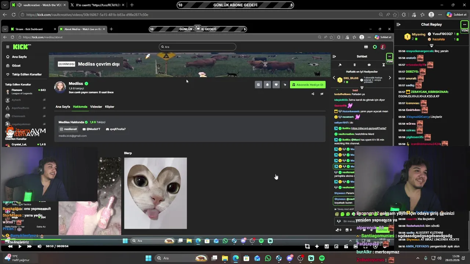470x264 pixels.
Task: Open Gözat in Kick sidebar
Action: point(16,66)
